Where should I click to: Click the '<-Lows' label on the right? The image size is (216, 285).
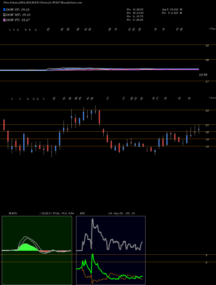click(213, 98)
